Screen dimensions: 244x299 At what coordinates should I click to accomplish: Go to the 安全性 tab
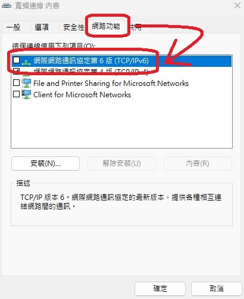73,27
